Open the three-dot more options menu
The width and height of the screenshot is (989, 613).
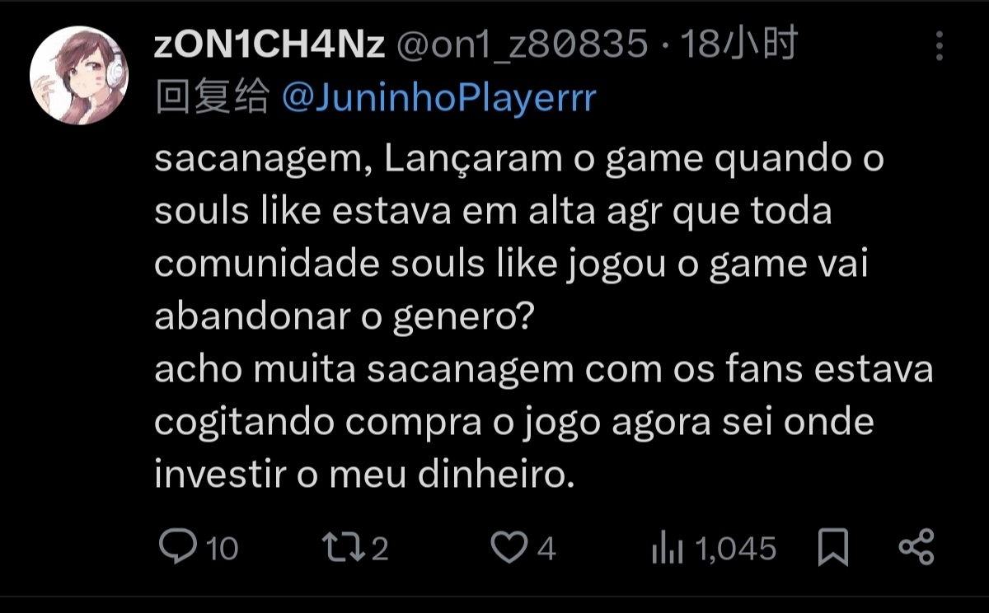(x=940, y=47)
